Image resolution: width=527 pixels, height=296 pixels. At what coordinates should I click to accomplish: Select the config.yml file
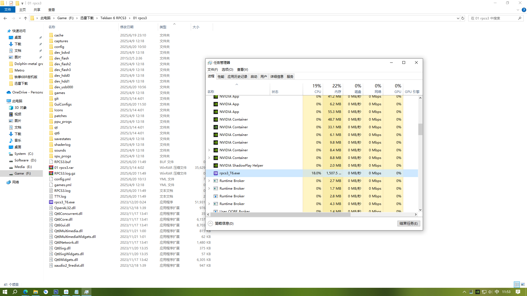tap(62, 179)
